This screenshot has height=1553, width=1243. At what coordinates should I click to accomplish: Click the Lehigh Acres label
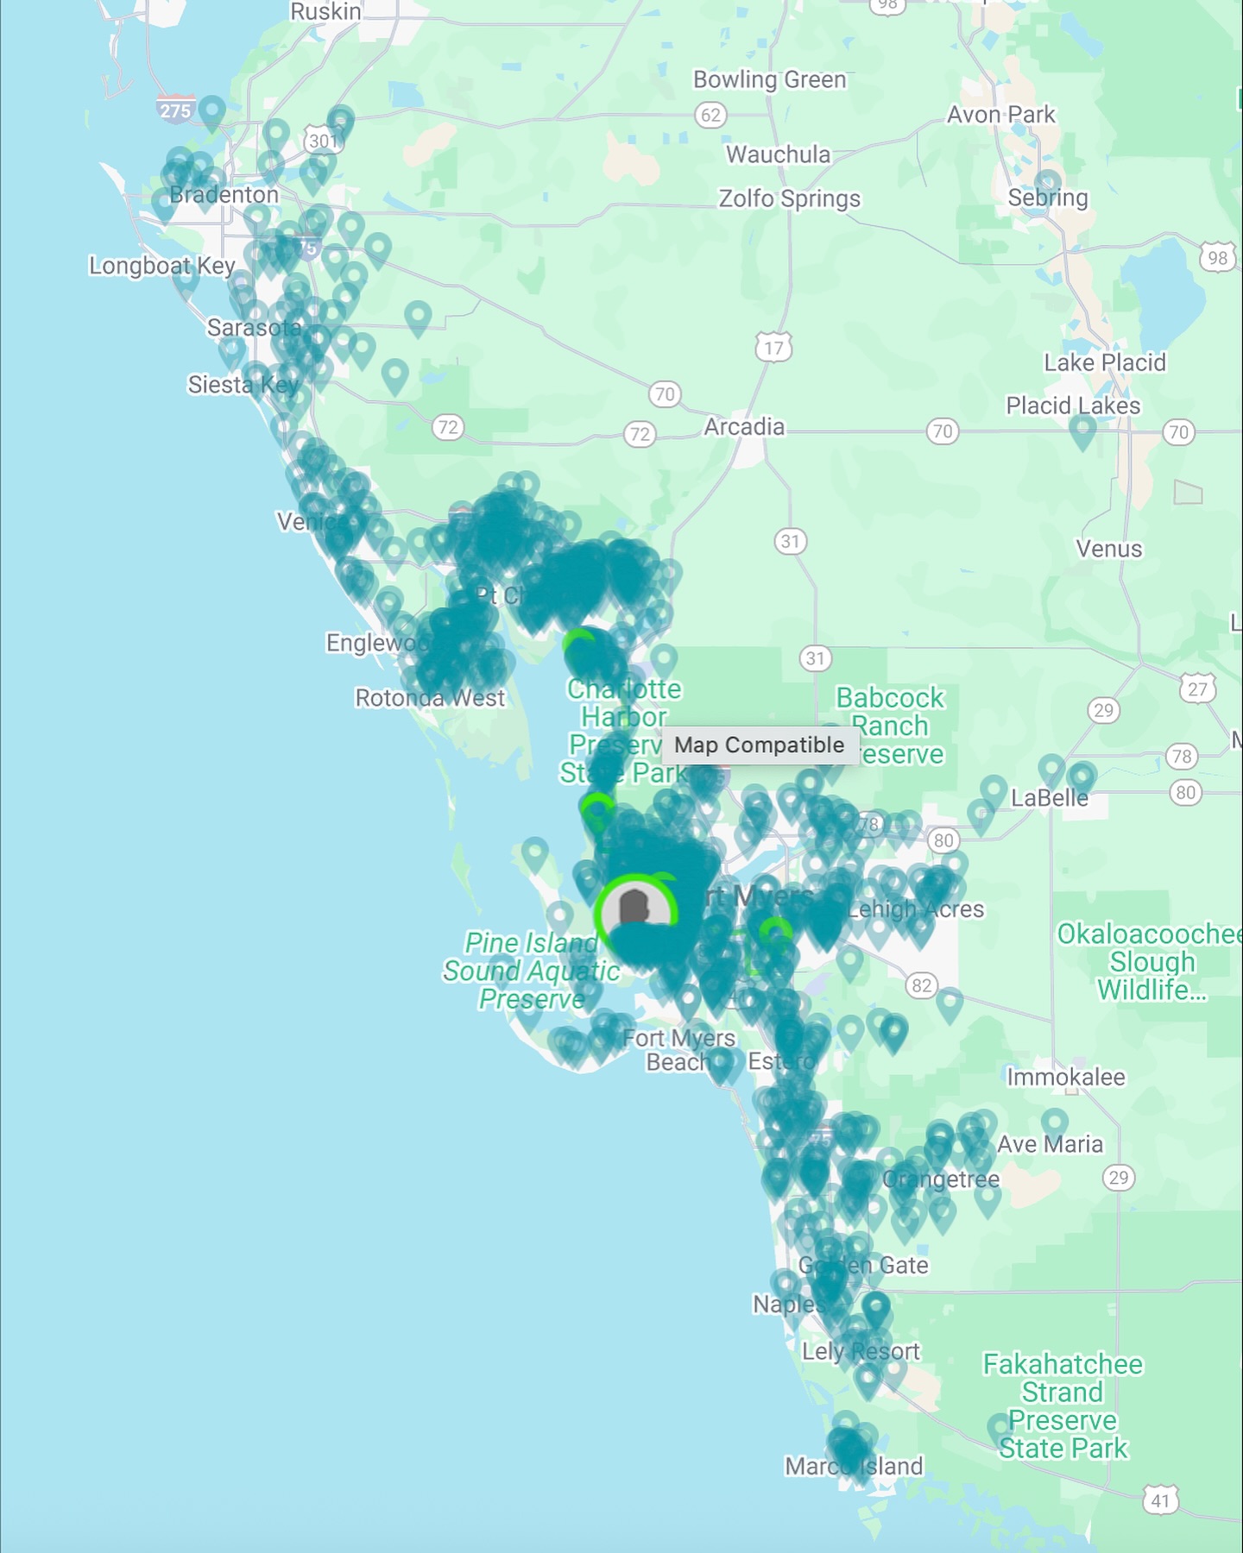click(916, 909)
